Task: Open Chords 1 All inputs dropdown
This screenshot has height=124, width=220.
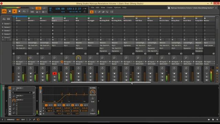Action: [x=32, y=62]
